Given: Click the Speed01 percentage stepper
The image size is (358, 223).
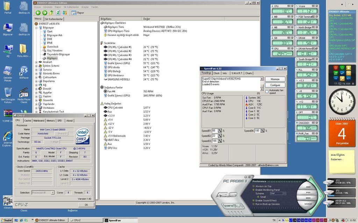Looking at the screenshot, I should 220,131.
